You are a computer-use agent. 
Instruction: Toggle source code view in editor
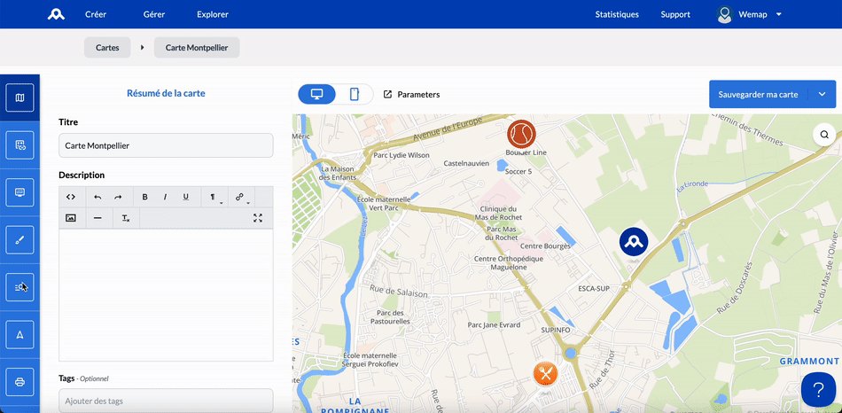click(x=71, y=197)
